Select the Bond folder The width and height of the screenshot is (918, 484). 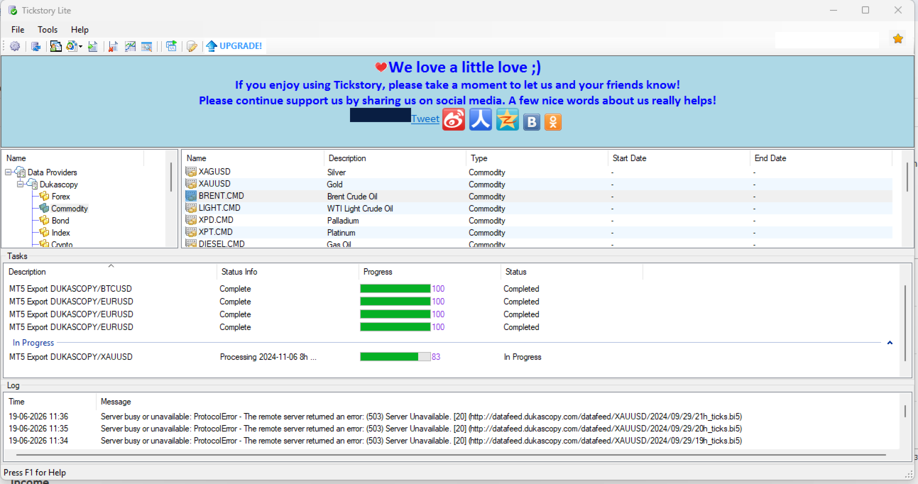60,221
